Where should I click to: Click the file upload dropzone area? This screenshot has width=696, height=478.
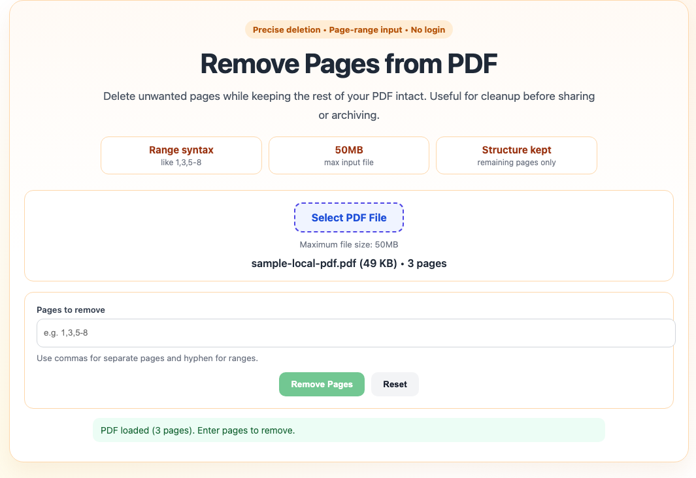pyautogui.click(x=348, y=236)
